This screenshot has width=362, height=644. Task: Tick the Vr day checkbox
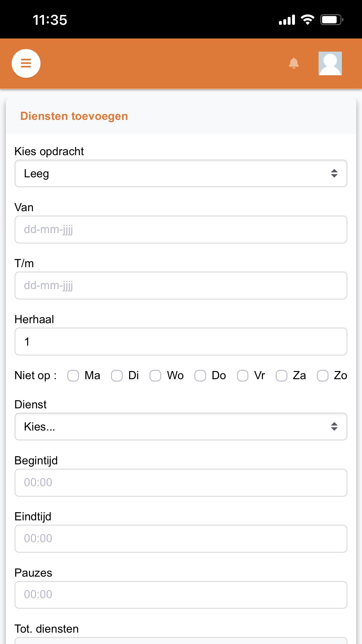242,376
